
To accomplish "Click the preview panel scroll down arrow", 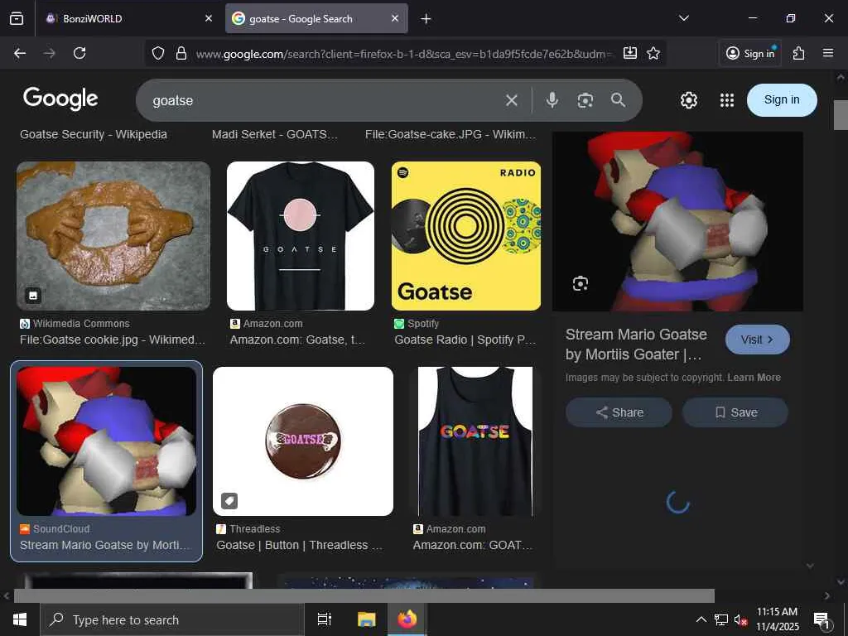I will click(810, 566).
